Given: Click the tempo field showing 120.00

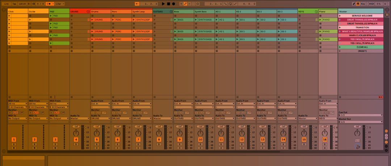Looking at the screenshot, I should tap(22, 4).
